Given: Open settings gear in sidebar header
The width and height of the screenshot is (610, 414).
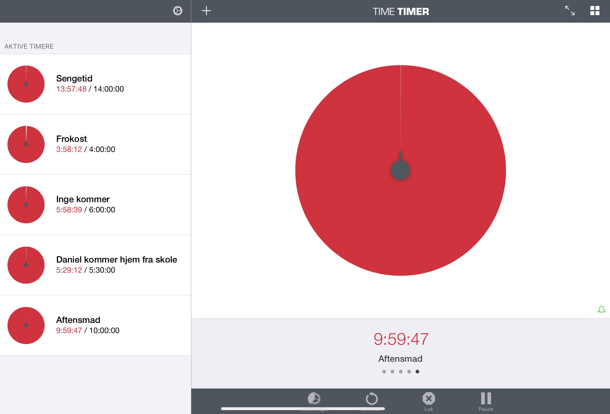Looking at the screenshot, I should tap(178, 11).
